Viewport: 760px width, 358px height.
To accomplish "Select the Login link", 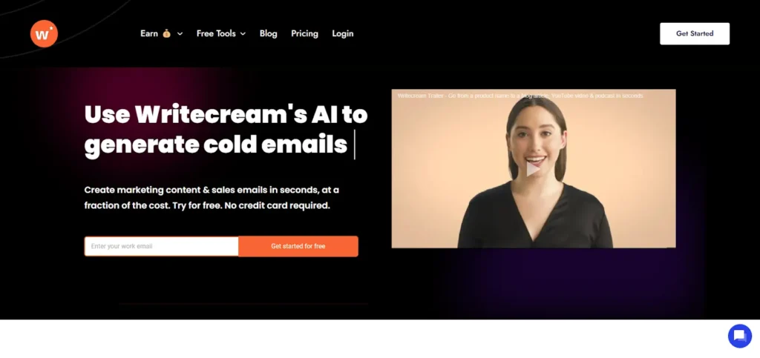I will click(x=343, y=33).
